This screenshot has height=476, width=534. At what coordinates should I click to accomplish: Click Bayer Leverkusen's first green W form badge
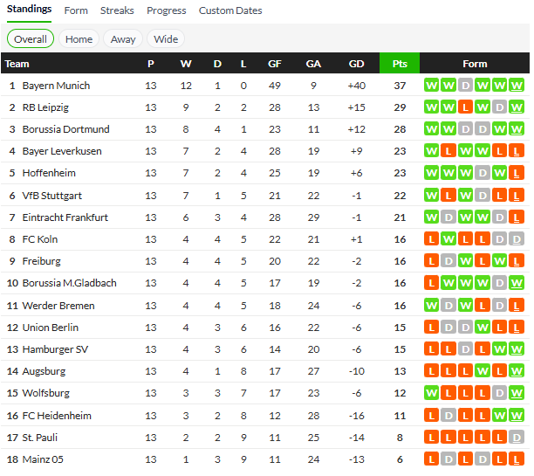pyautogui.click(x=431, y=151)
